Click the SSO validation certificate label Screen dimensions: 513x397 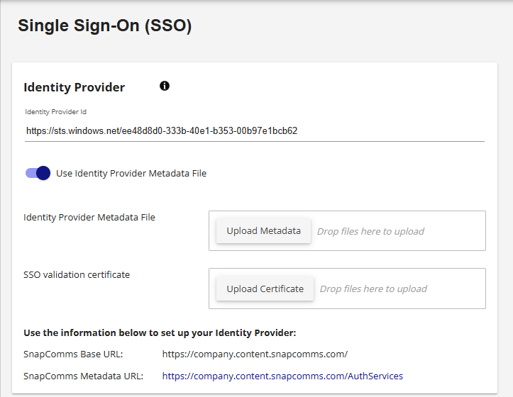77,274
